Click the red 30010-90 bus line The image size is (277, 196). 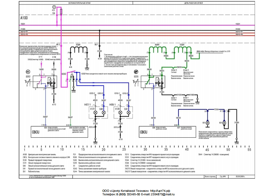pyautogui.click(x=140, y=34)
